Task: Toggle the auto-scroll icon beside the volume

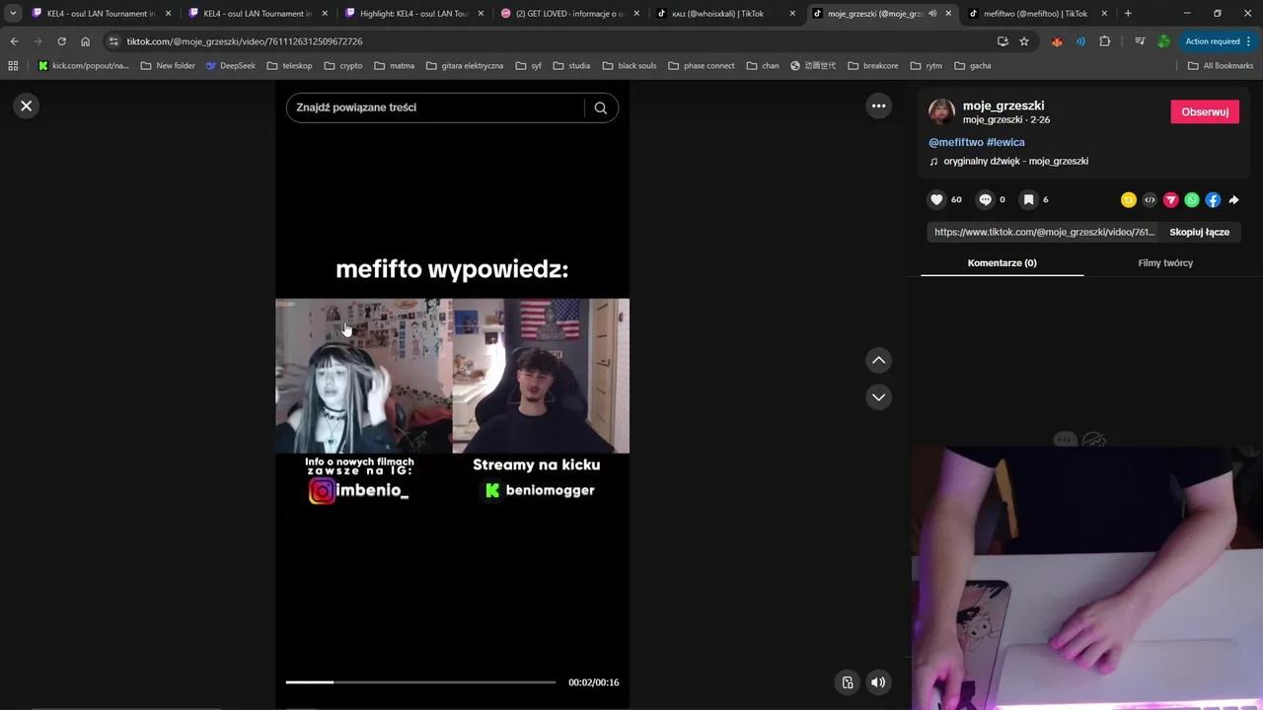Action: (847, 682)
